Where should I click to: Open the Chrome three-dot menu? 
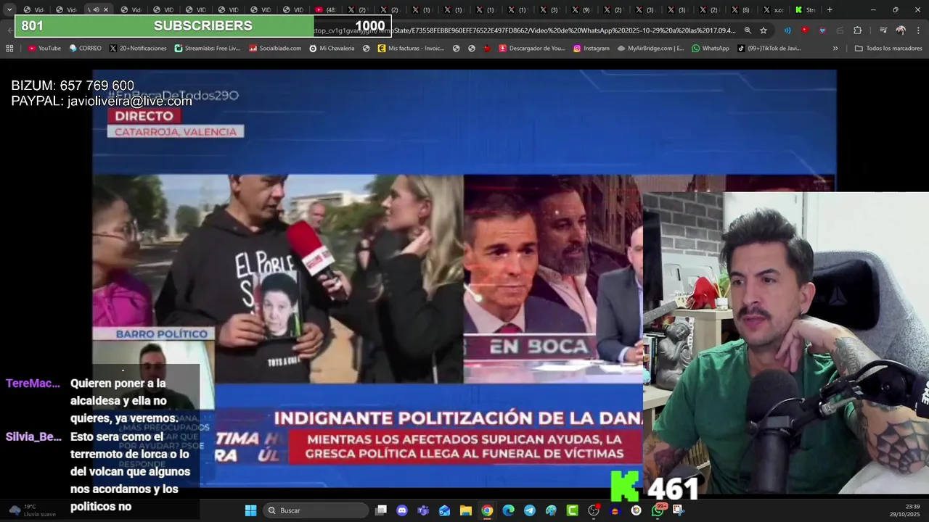tap(917, 30)
